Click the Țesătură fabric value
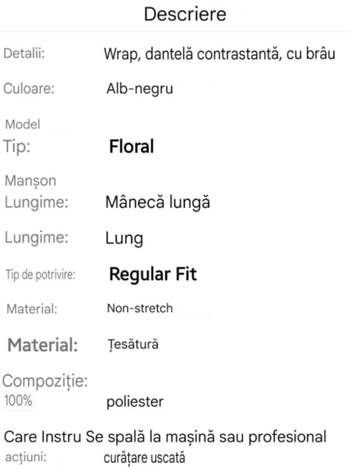Screen dimensions: 350x469 [132, 345]
